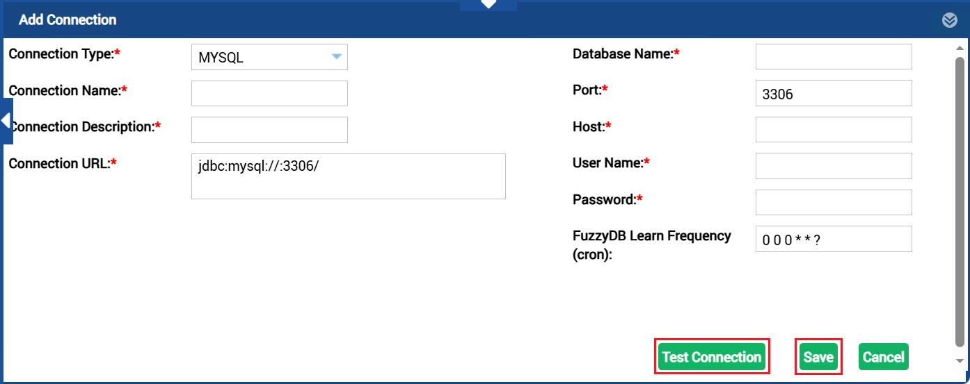Click the Host input field
The width and height of the screenshot is (970, 384).
pos(833,130)
